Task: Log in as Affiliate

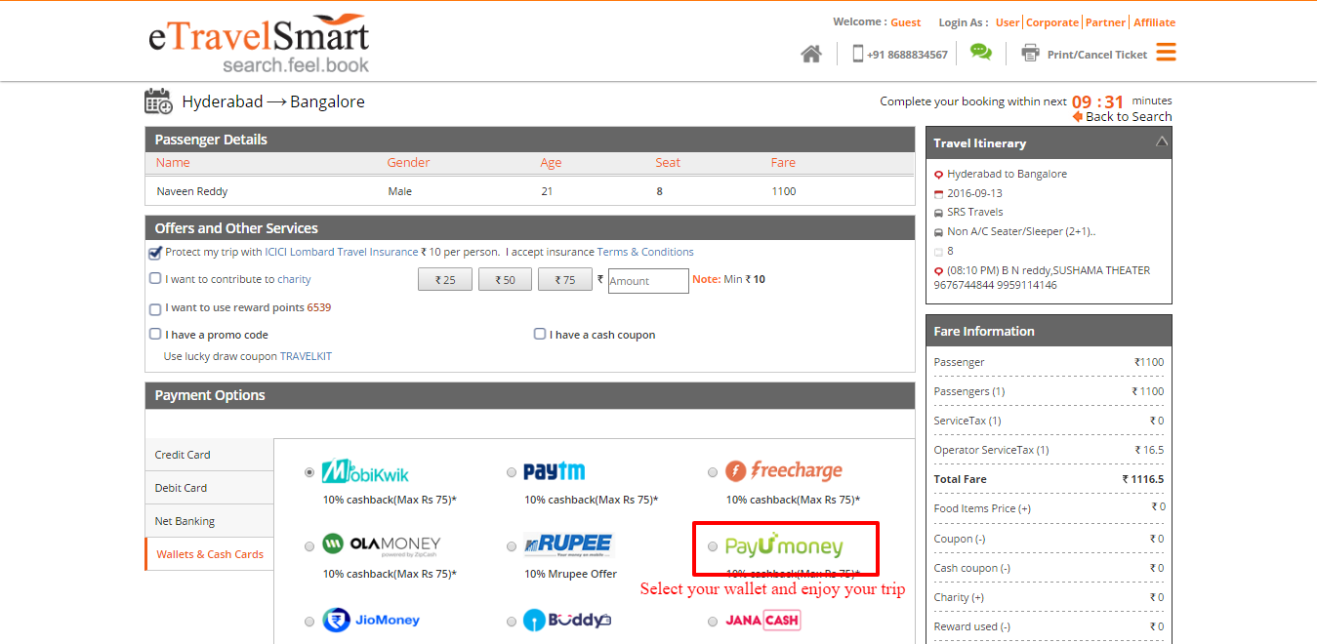Action: pyautogui.click(x=1154, y=22)
